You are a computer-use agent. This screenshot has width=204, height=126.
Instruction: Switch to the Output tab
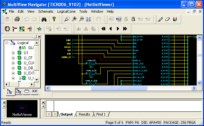pyautogui.click(x=67, y=114)
